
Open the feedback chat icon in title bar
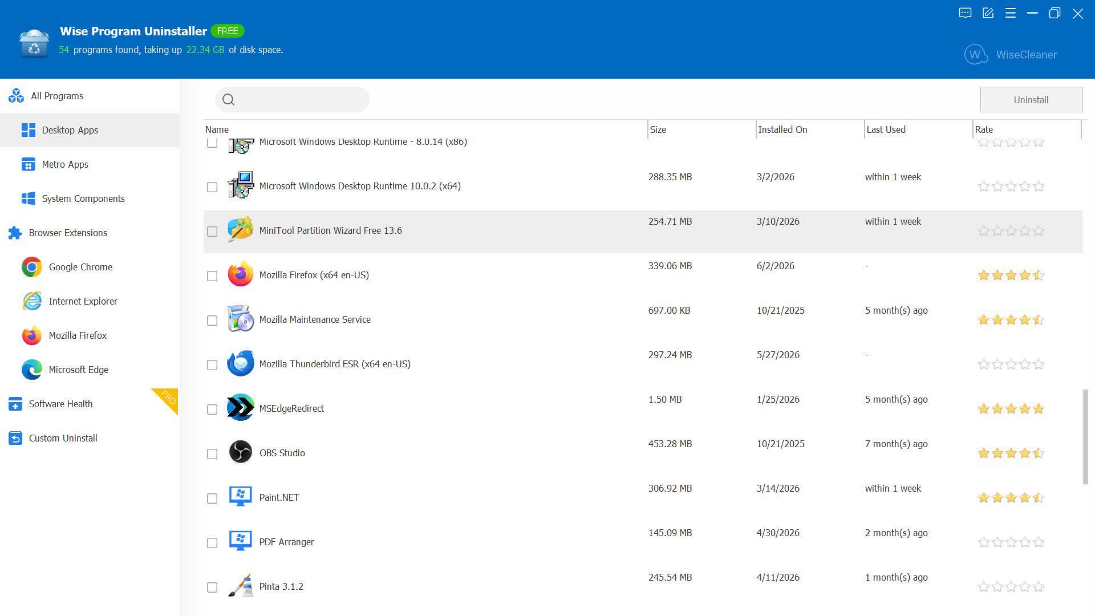coord(965,13)
